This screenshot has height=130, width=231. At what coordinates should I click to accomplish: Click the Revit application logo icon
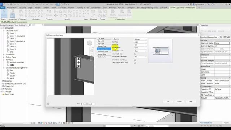1,4
